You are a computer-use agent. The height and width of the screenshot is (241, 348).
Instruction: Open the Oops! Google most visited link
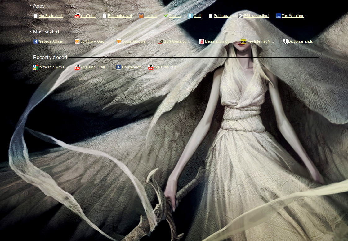(134, 41)
